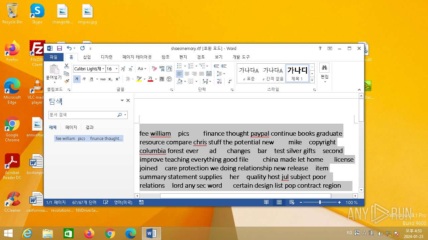This screenshot has width=428, height=240.
Task: Switch to the Design ribbon tab
Action: (x=107, y=57)
